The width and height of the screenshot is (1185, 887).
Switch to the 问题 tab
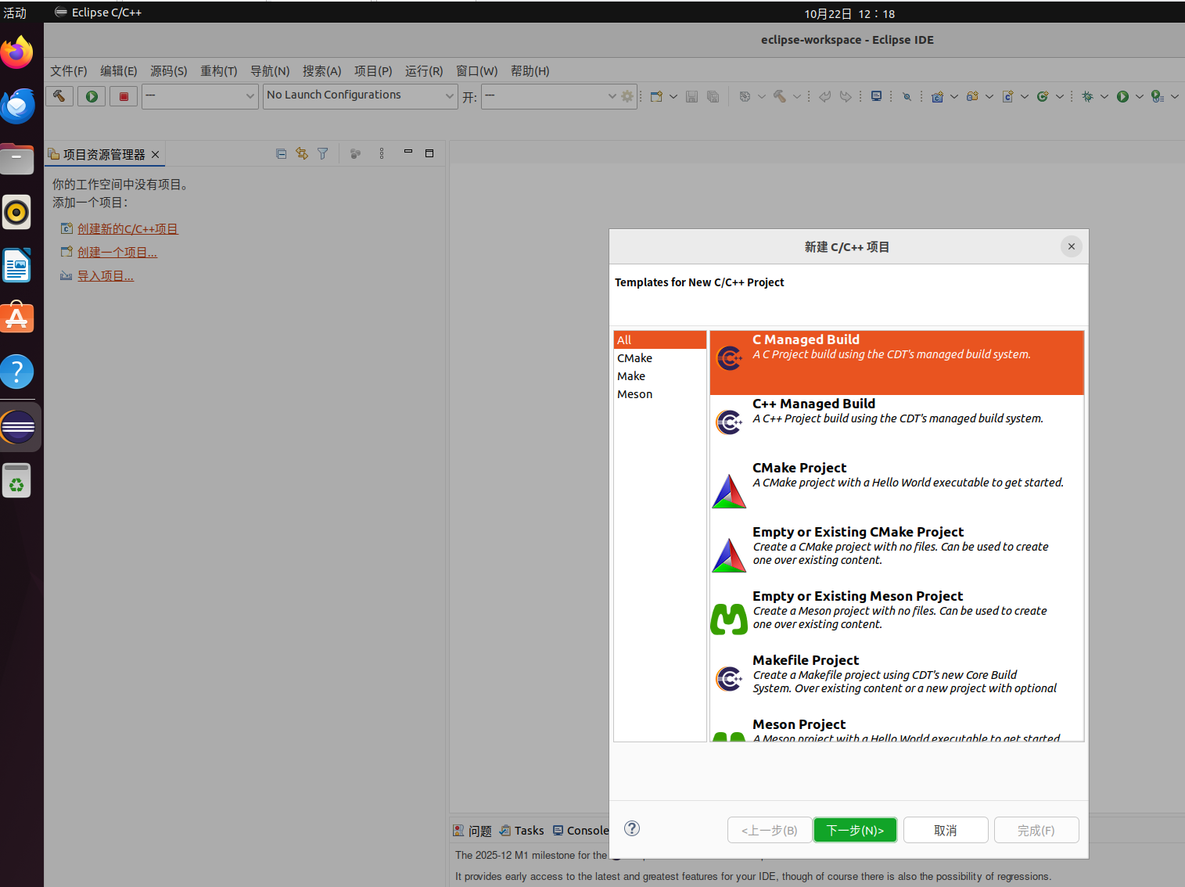click(472, 831)
